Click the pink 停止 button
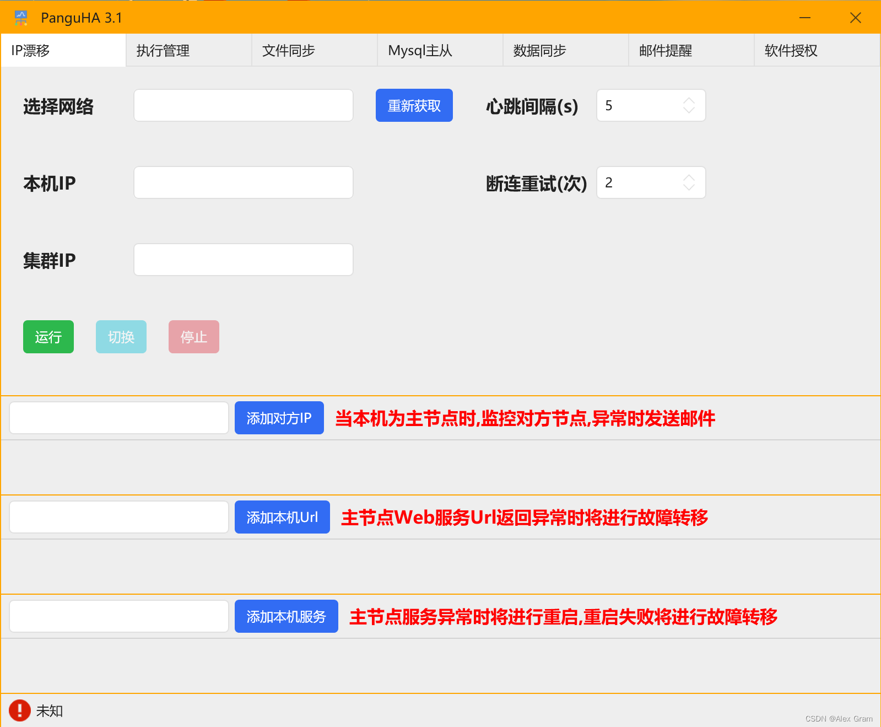Image resolution: width=881 pixels, height=727 pixels. point(194,337)
